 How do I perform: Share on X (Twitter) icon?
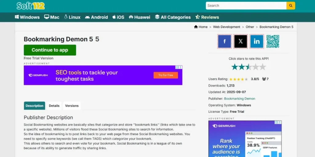(241, 41)
